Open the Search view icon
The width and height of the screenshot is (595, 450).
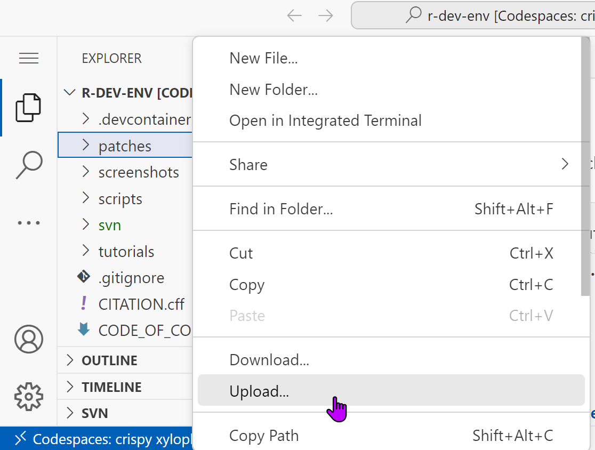[x=29, y=165]
